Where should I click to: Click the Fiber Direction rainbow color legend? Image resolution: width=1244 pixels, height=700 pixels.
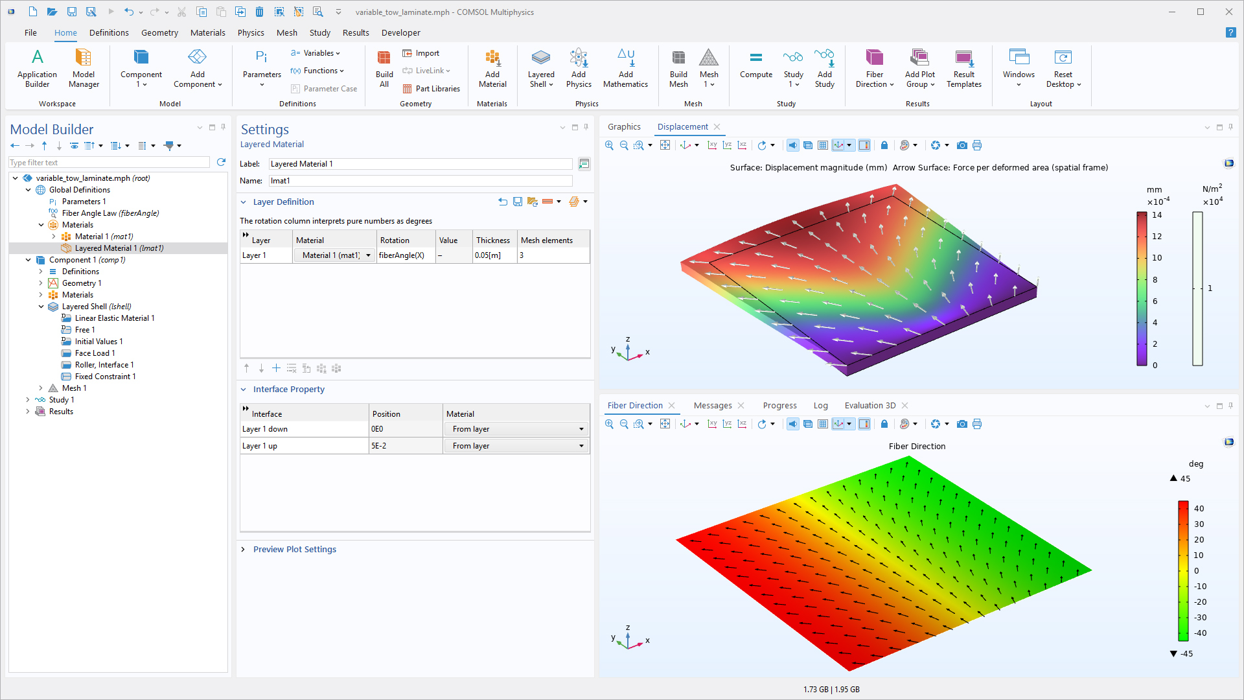(1183, 570)
